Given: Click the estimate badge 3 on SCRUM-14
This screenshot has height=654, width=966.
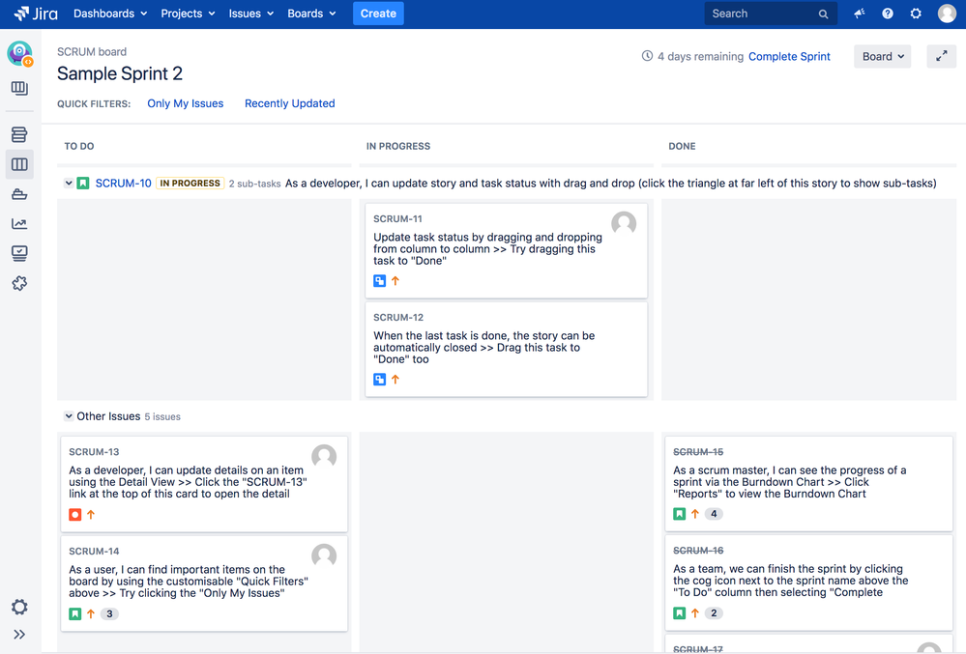Looking at the screenshot, I should (x=109, y=614).
